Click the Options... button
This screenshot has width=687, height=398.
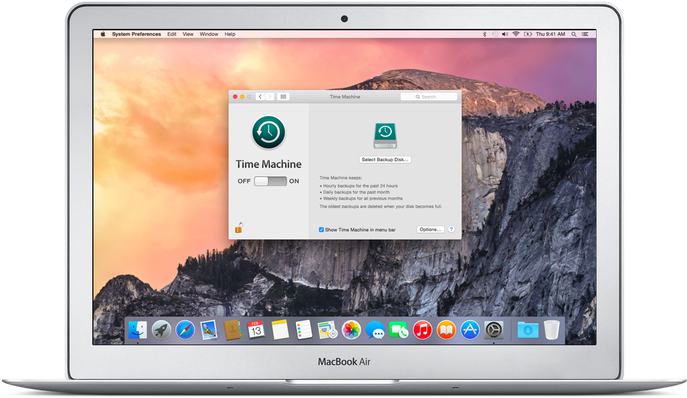point(431,229)
